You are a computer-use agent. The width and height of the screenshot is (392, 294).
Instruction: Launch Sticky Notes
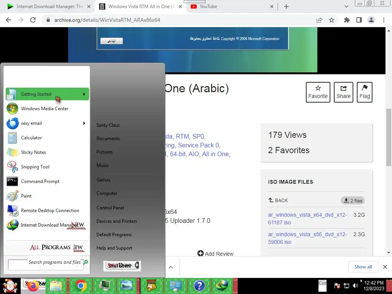(47, 152)
